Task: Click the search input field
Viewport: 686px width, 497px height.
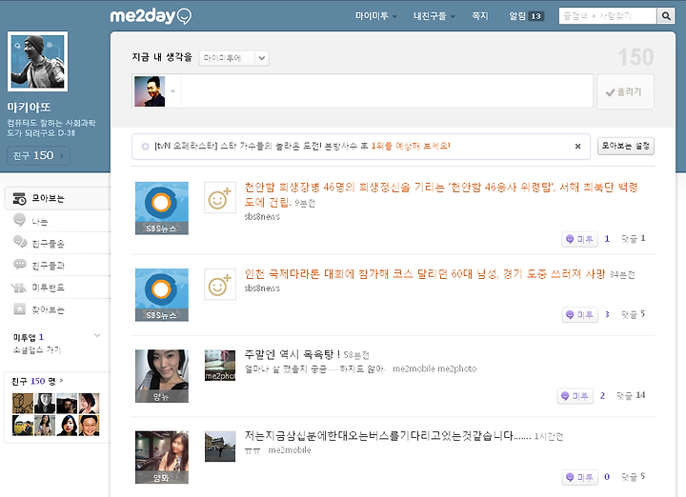Action: click(x=608, y=16)
